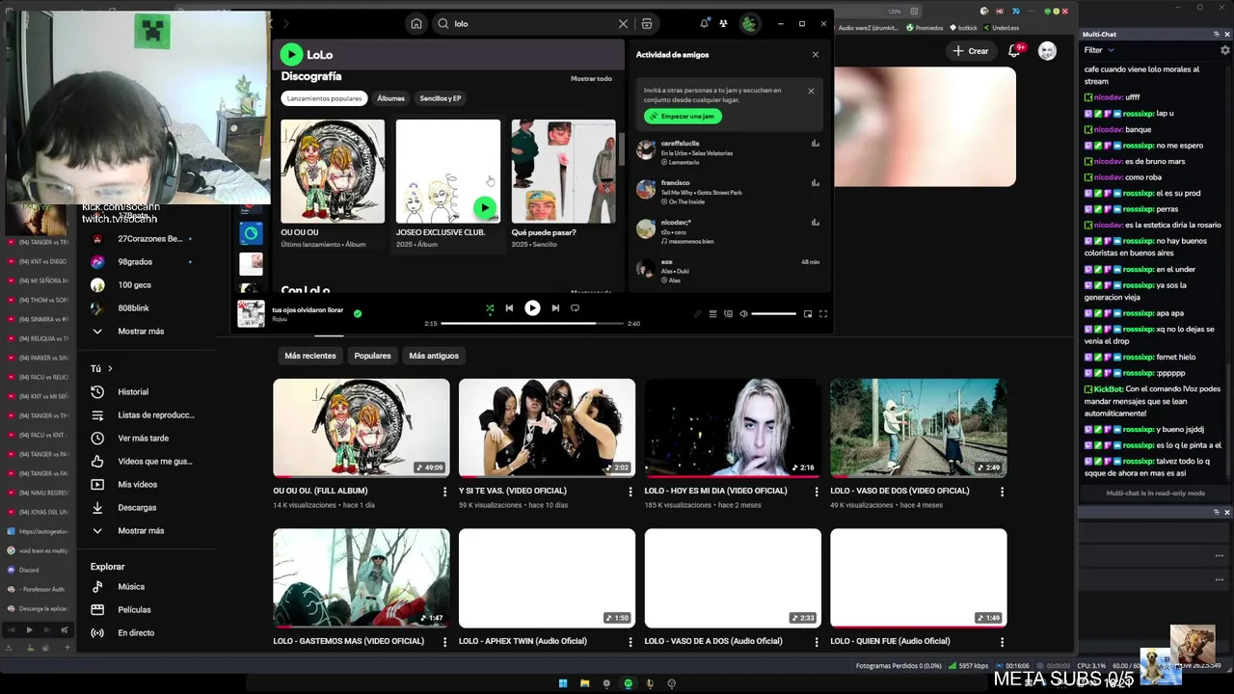
Task: Open more options for HOY ES MI DIA video
Action: pyautogui.click(x=817, y=492)
